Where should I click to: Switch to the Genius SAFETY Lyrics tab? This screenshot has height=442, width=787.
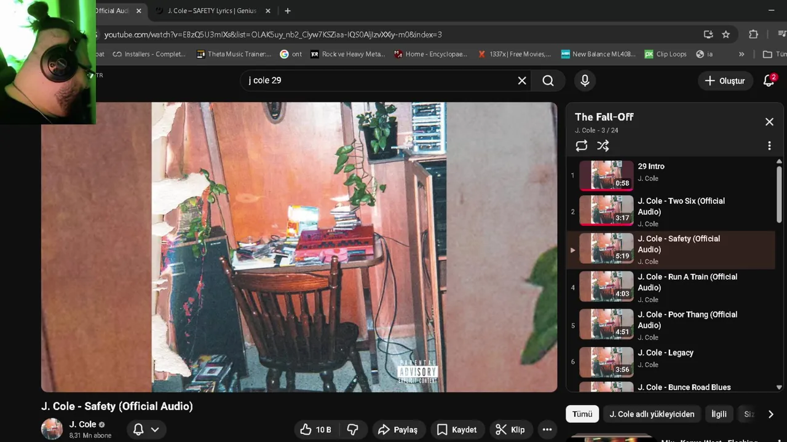pos(211,11)
